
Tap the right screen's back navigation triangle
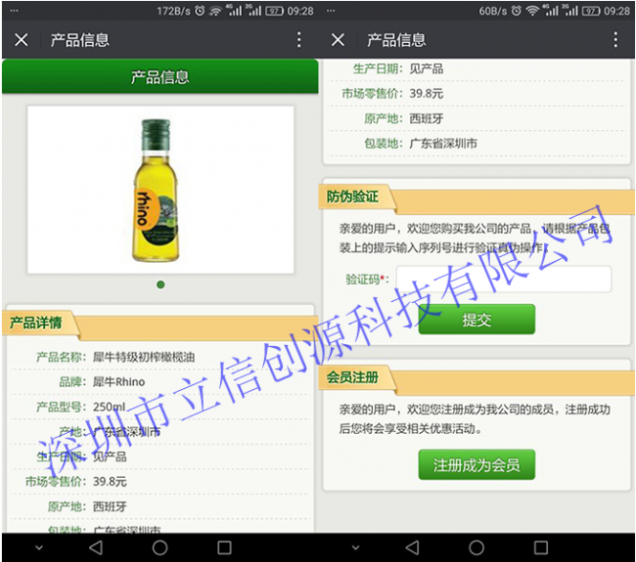412,547
